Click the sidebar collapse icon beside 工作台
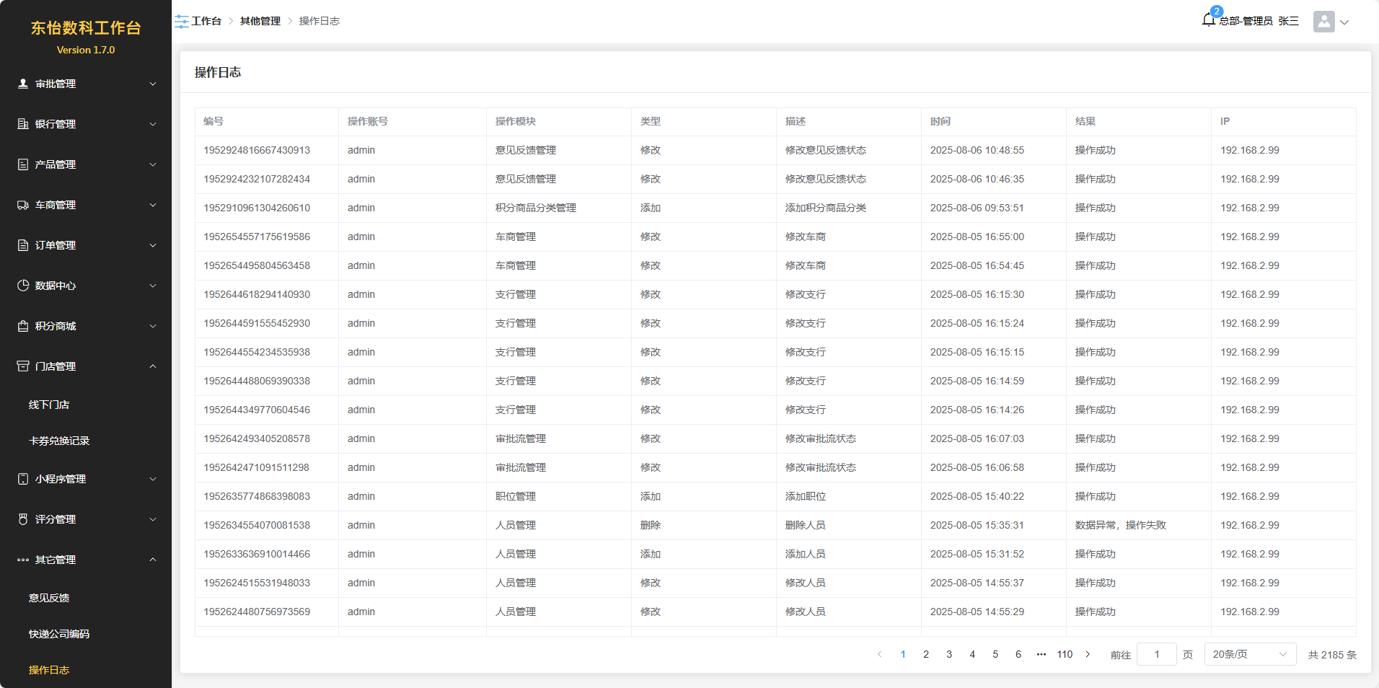The width and height of the screenshot is (1379, 688). pyautogui.click(x=181, y=22)
